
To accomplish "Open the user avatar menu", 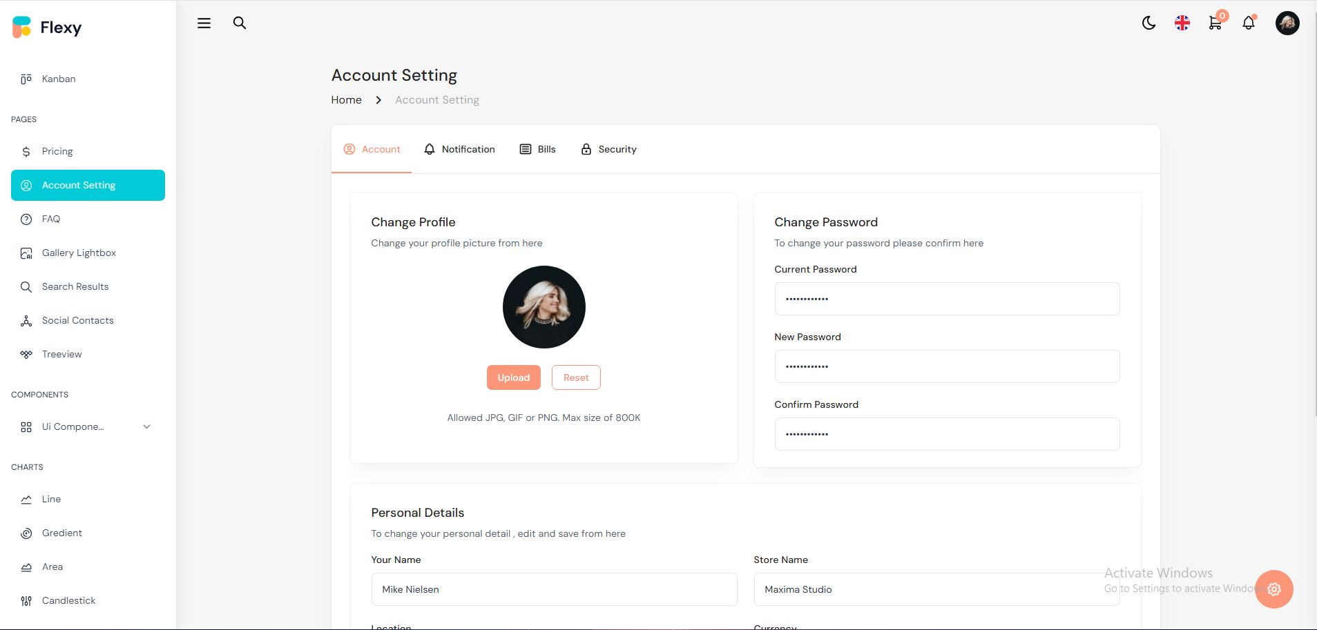I will (1287, 23).
